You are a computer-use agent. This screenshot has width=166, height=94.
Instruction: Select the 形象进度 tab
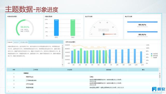(10, 42)
